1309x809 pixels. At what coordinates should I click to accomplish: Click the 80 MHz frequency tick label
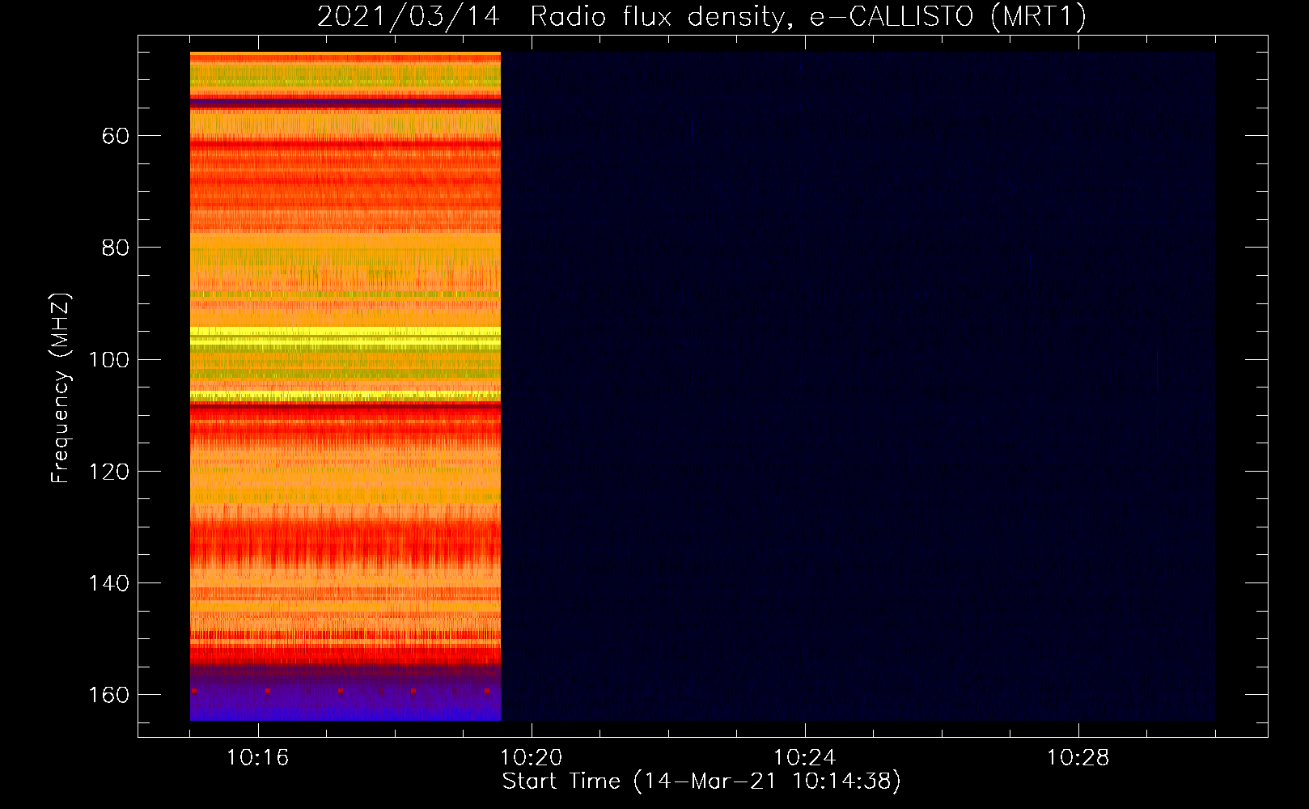116,248
